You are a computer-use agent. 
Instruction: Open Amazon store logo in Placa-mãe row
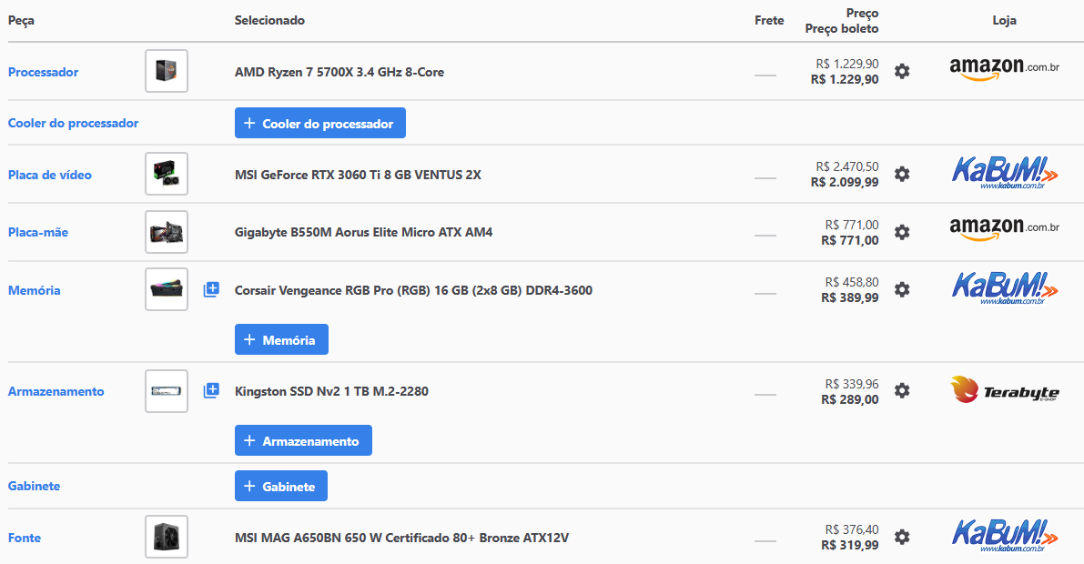point(1004,228)
